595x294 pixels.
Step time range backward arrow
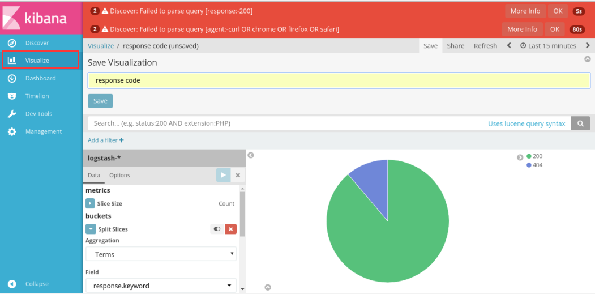(509, 46)
